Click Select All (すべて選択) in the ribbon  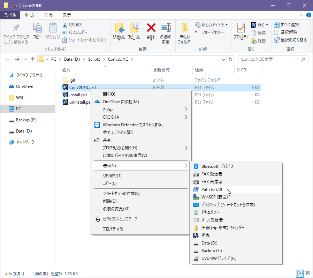pyautogui.click(x=287, y=25)
